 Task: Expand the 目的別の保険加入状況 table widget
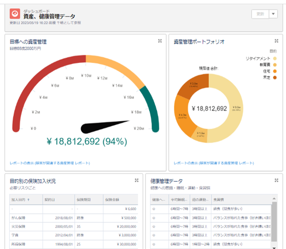136,181
